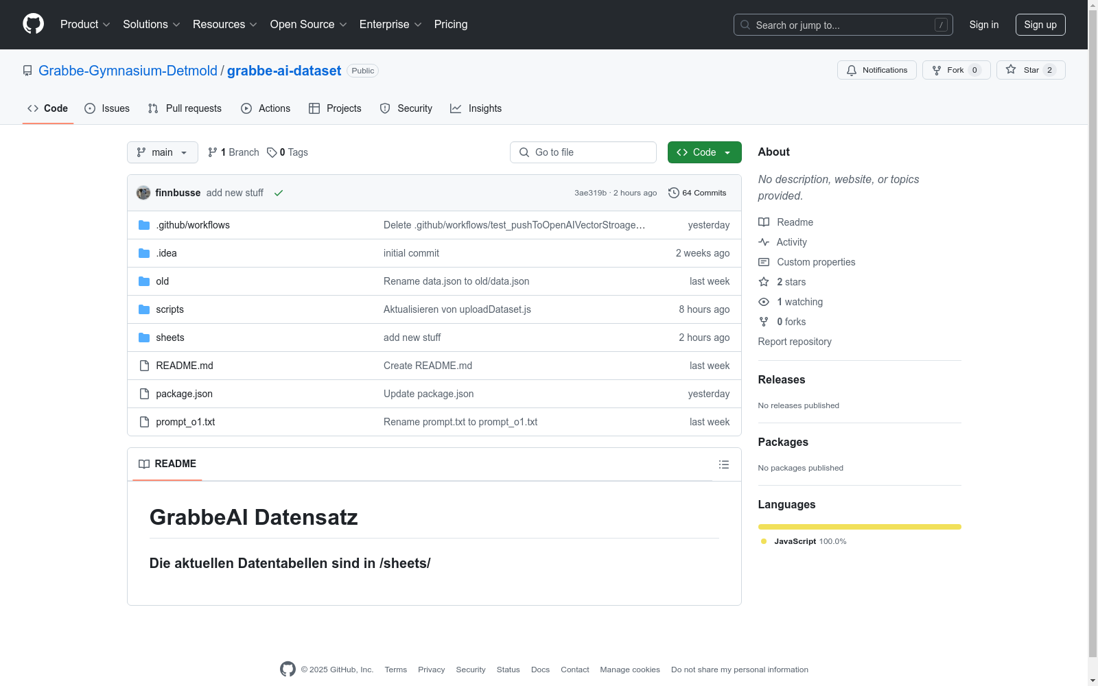Click the book icon next to Readme
The image size is (1098, 686).
pyautogui.click(x=764, y=222)
